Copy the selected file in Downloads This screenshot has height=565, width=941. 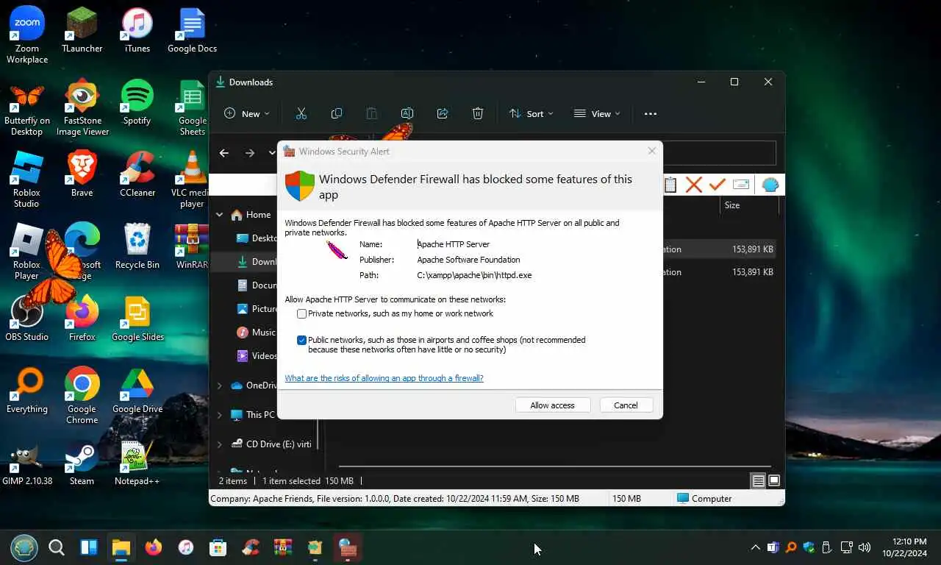click(336, 113)
